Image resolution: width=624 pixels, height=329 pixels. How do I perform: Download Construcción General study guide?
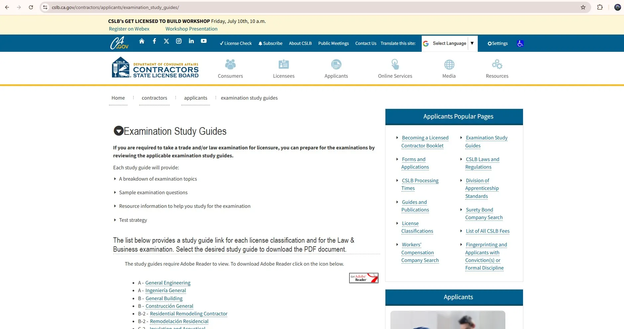coord(169,306)
